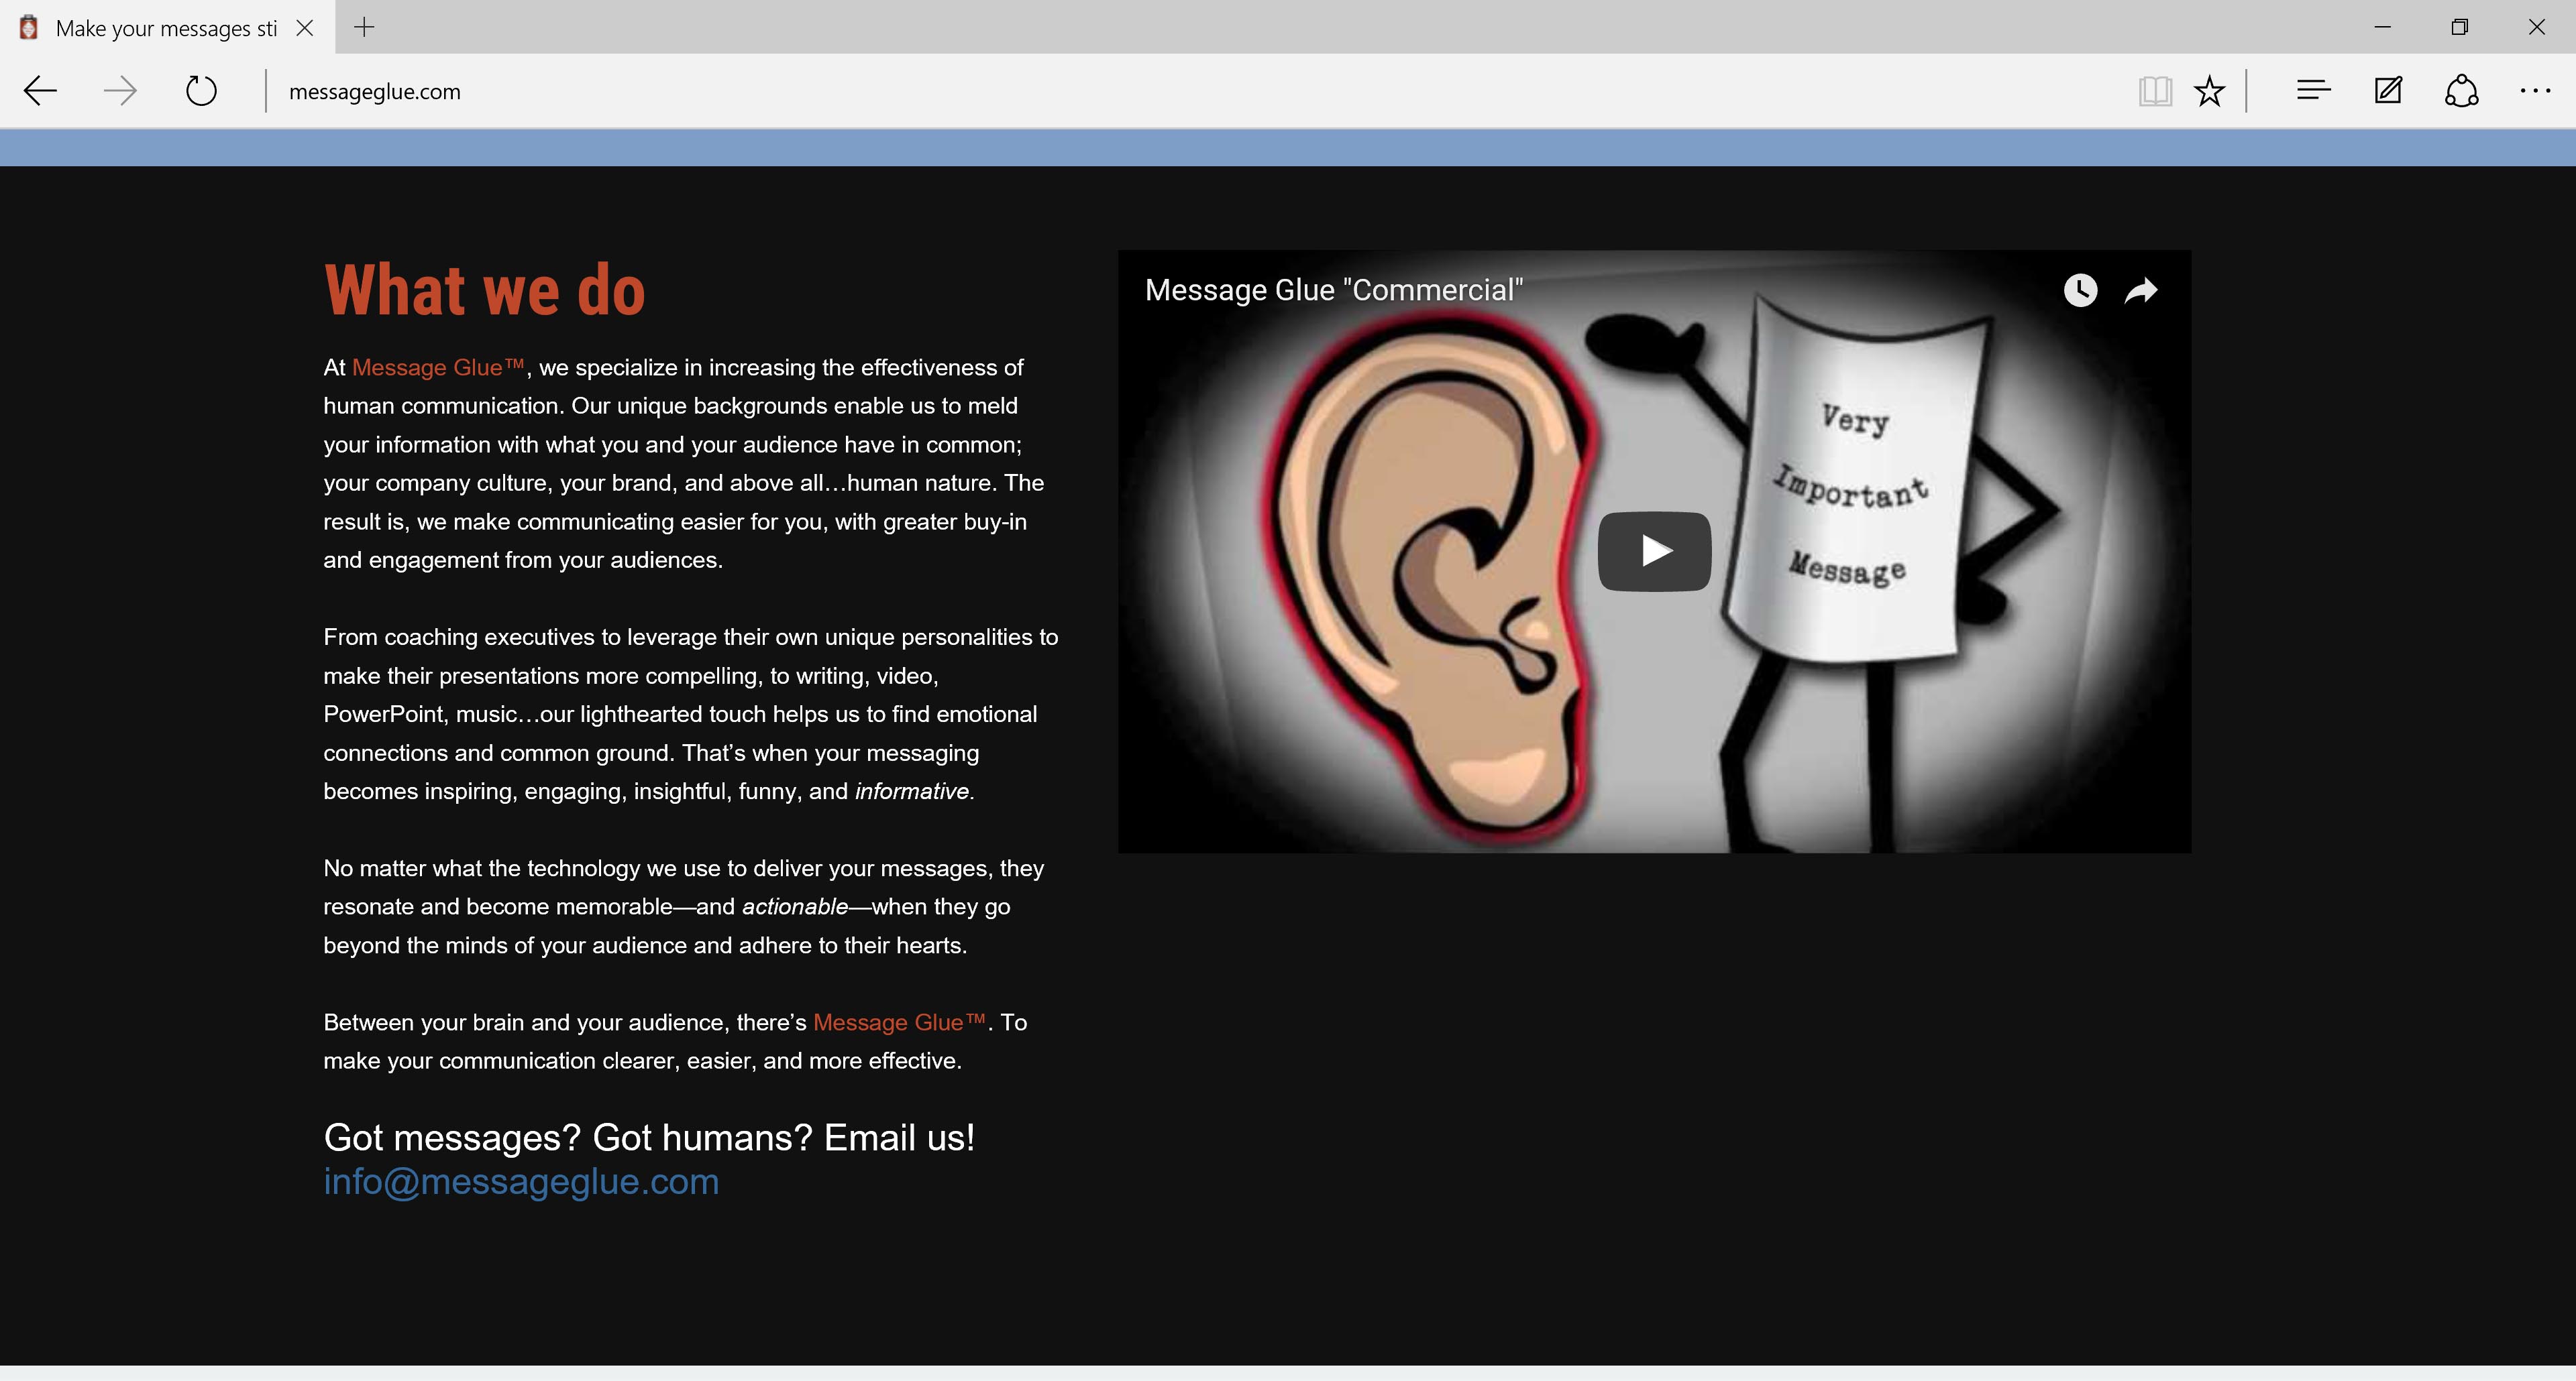Image resolution: width=2576 pixels, height=1381 pixels.
Task: Click the italic word informative
Action: coord(914,792)
